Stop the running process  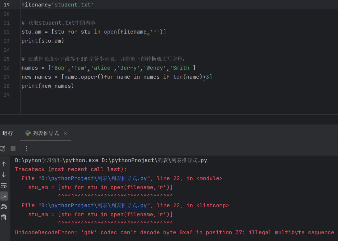[x=13, y=149]
